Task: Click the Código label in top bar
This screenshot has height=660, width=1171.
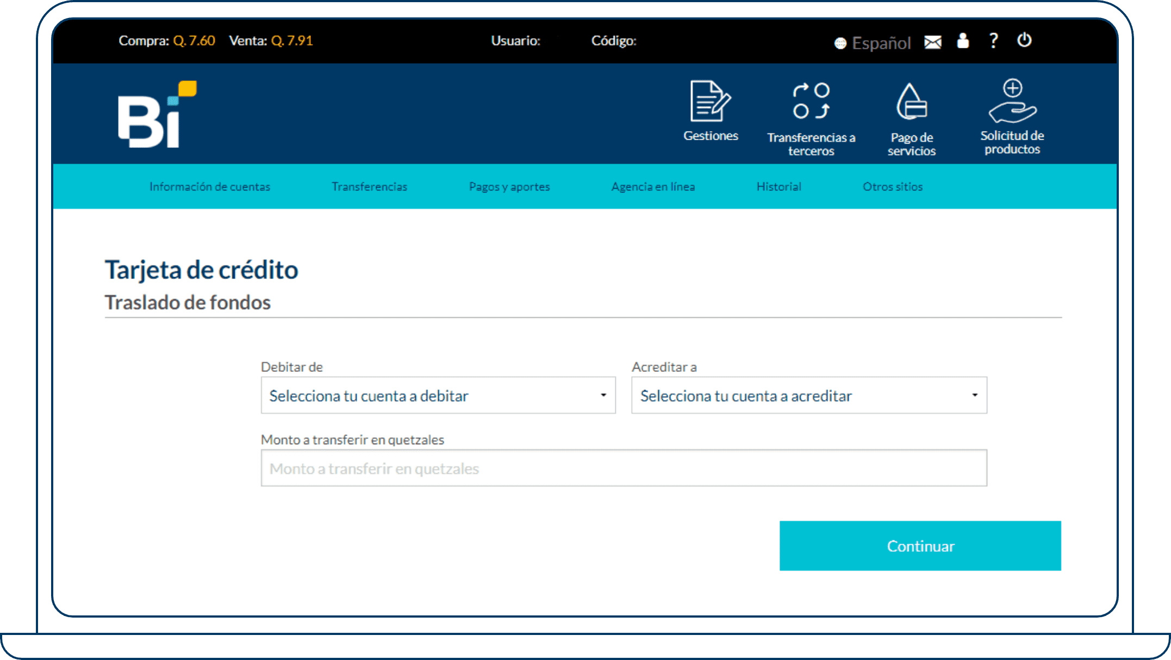Action: [x=614, y=41]
